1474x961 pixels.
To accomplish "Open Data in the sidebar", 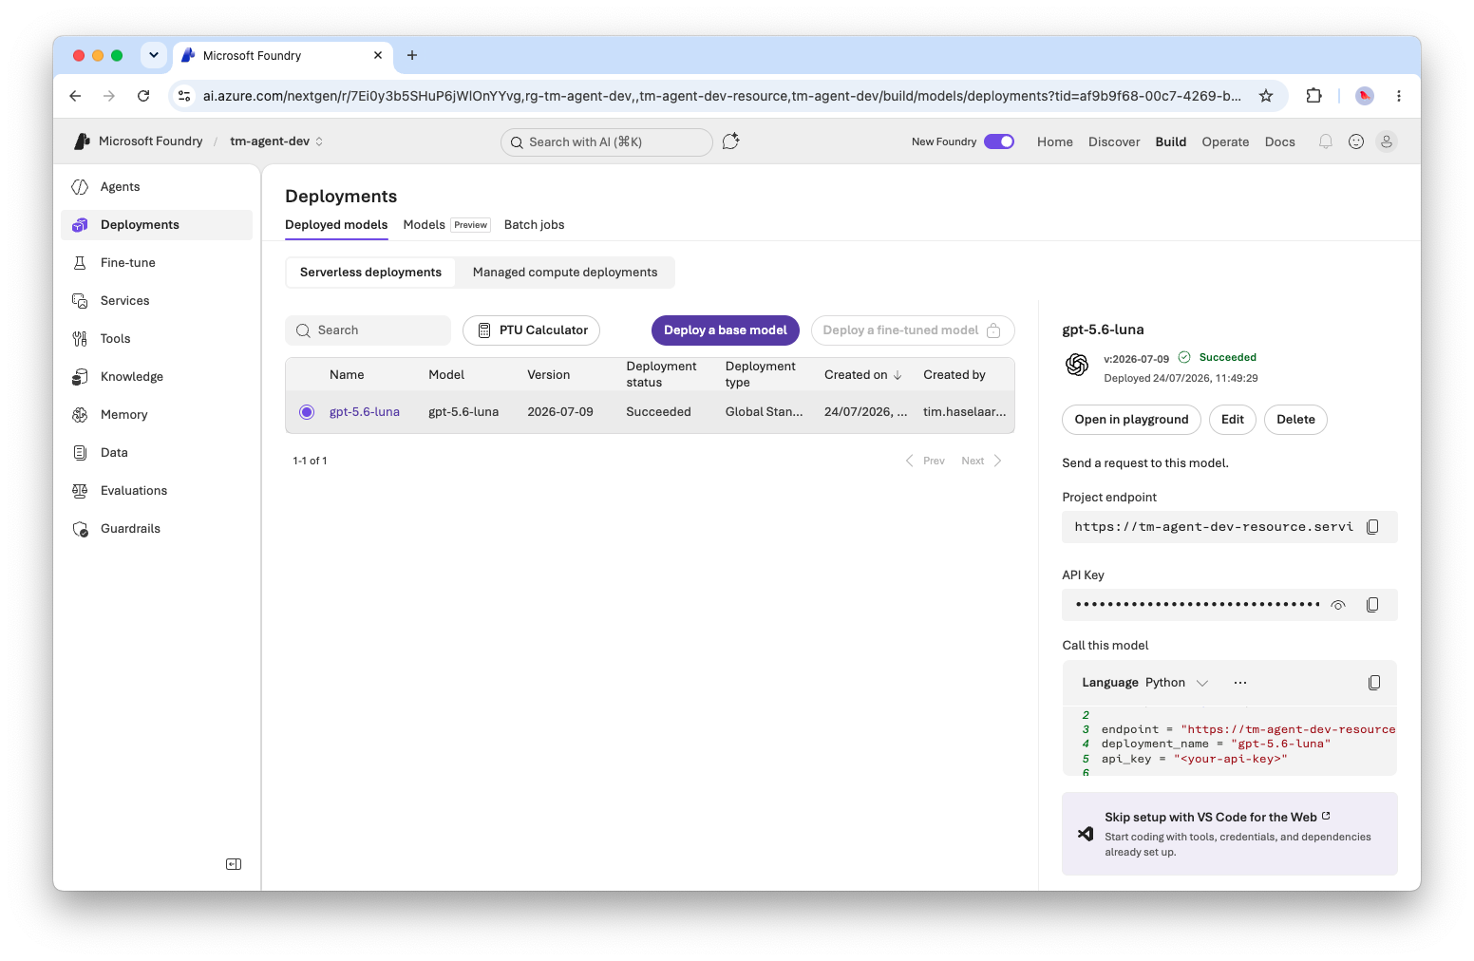I will pyautogui.click(x=114, y=453).
